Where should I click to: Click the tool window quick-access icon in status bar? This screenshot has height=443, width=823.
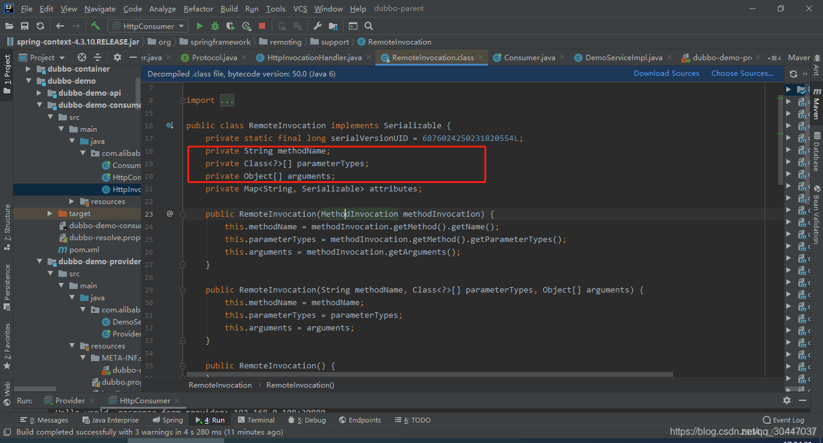point(7,432)
